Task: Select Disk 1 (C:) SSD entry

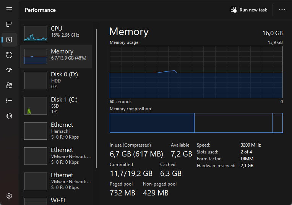Action: pyautogui.click(x=56, y=105)
